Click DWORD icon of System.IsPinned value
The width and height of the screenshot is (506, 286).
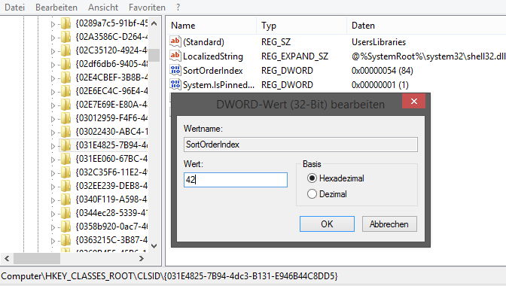[175, 84]
